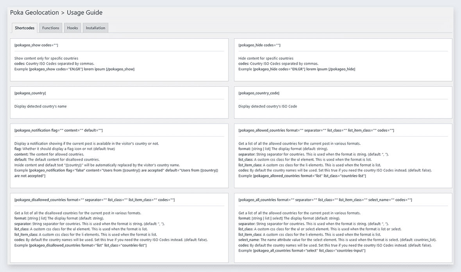Click the [pokageo_country_code] shortcode heading

(x=259, y=93)
